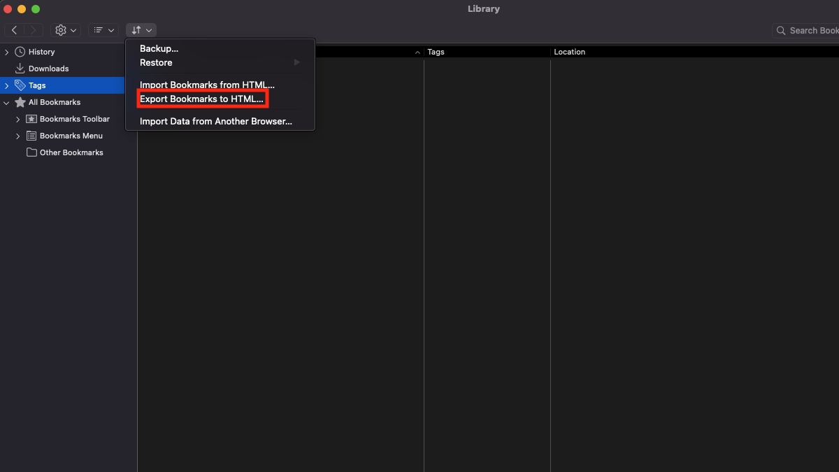
Task: Go forward with the right arrow button
Action: 34,30
